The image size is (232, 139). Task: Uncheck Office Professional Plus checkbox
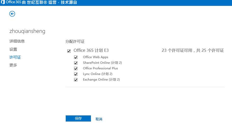(x=76, y=68)
